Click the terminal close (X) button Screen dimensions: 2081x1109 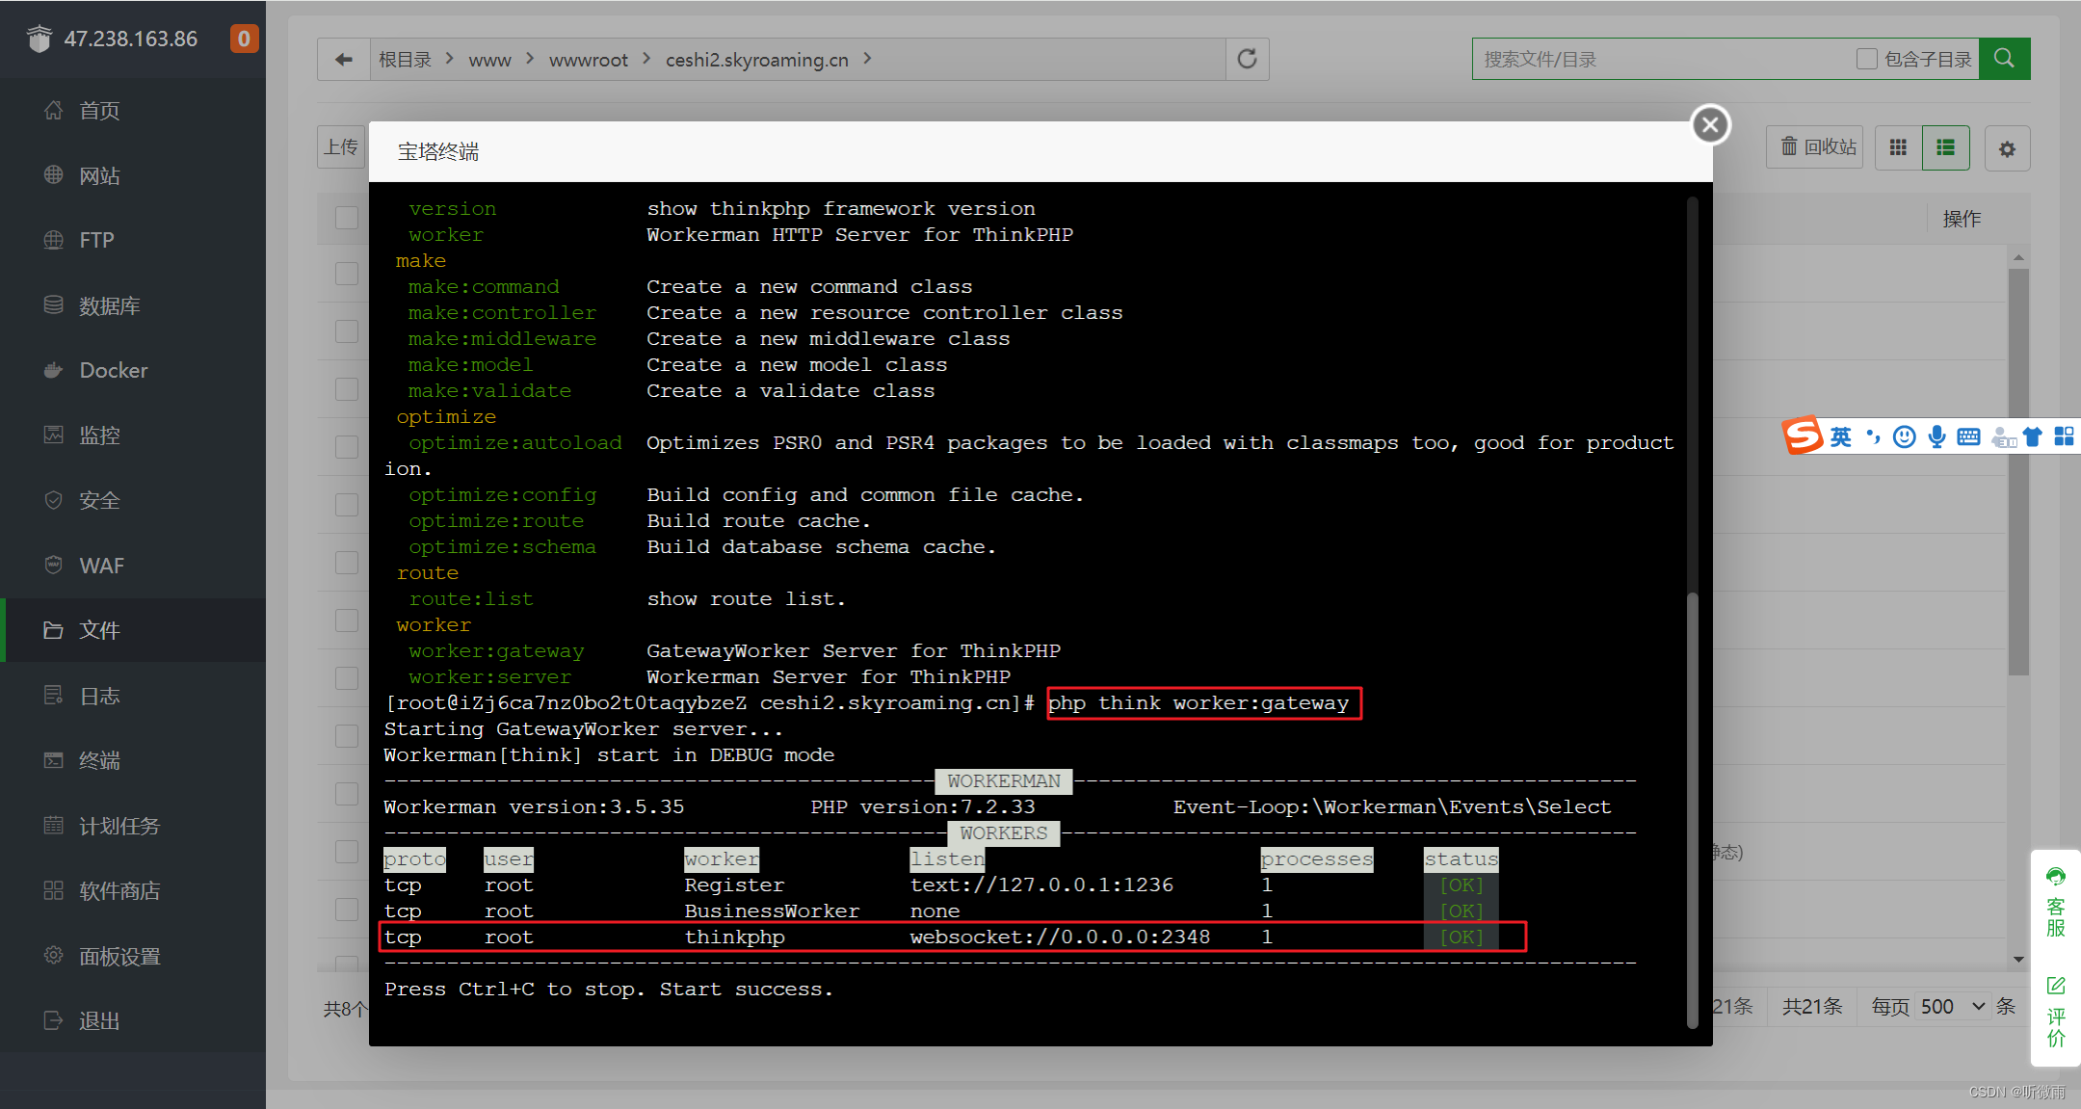(1711, 124)
